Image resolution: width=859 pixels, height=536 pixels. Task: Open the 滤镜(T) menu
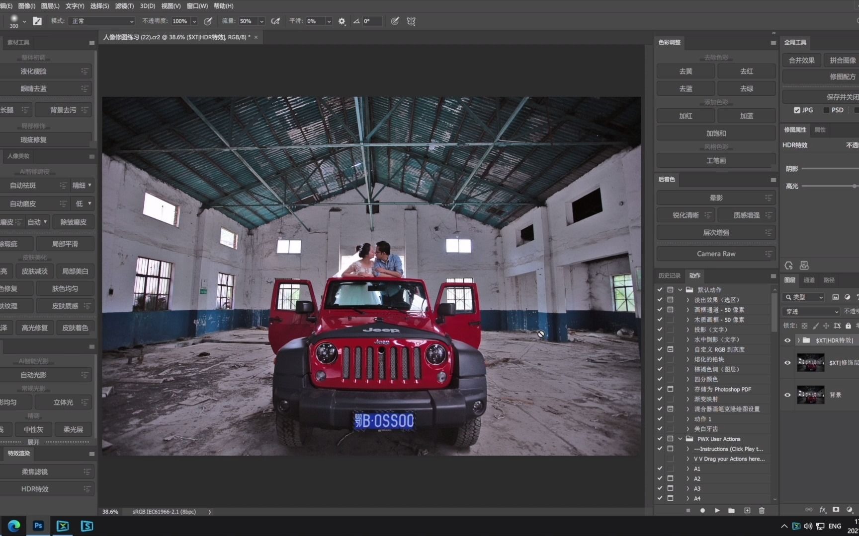124,6
